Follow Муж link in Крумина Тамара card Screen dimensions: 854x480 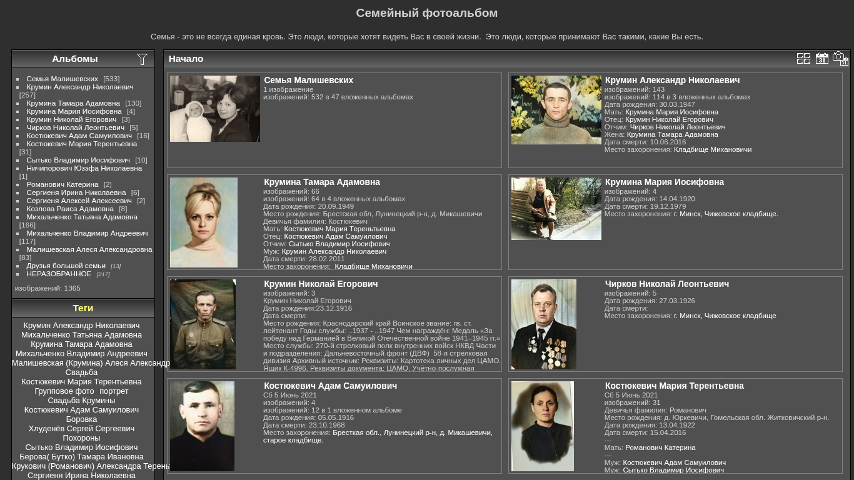[x=334, y=252]
